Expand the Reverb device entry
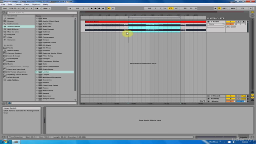Viewport: 256px width, 144px height. (37, 93)
